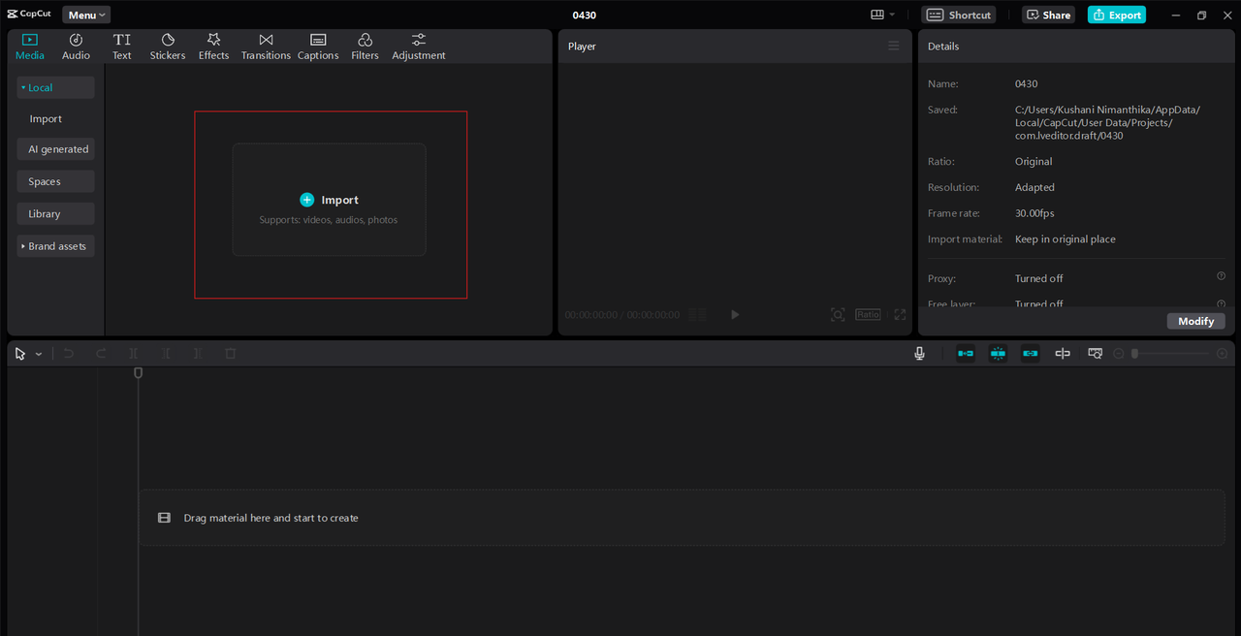Click the timeline zoom-to-fit icon
The width and height of the screenshot is (1241, 636).
(x=1095, y=354)
